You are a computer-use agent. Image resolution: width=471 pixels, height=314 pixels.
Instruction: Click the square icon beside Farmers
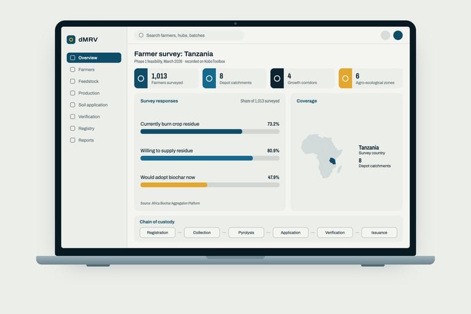pyautogui.click(x=72, y=69)
